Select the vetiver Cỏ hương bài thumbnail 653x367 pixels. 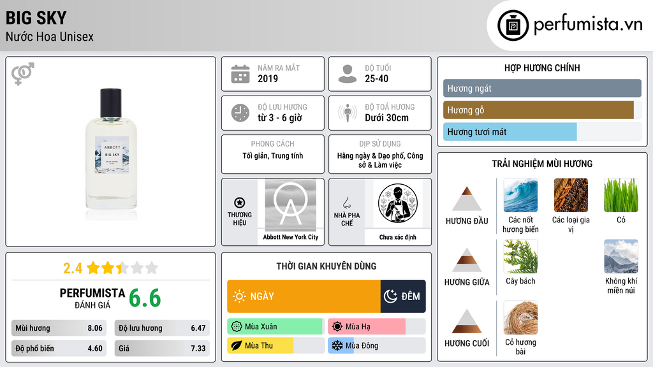click(520, 317)
